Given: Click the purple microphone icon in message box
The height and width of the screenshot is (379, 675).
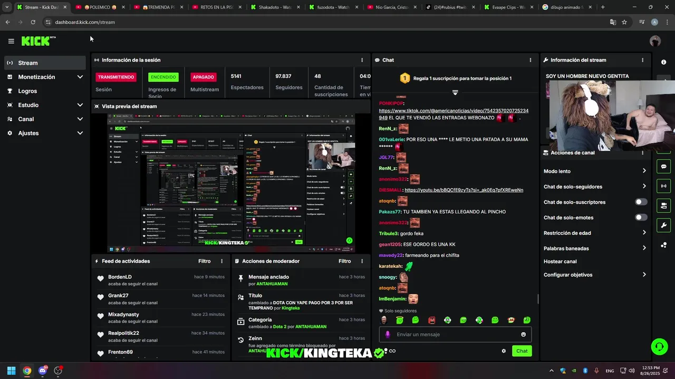Looking at the screenshot, I should (x=388, y=334).
